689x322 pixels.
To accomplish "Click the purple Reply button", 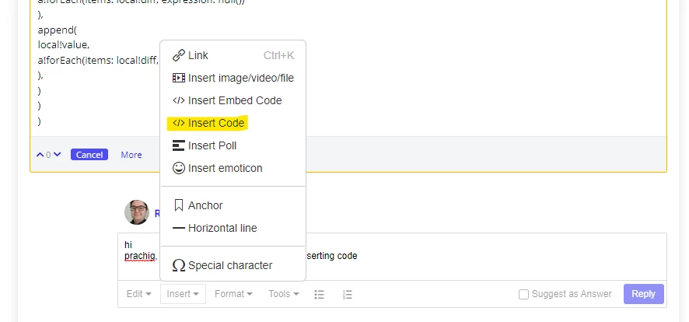I will [643, 294].
